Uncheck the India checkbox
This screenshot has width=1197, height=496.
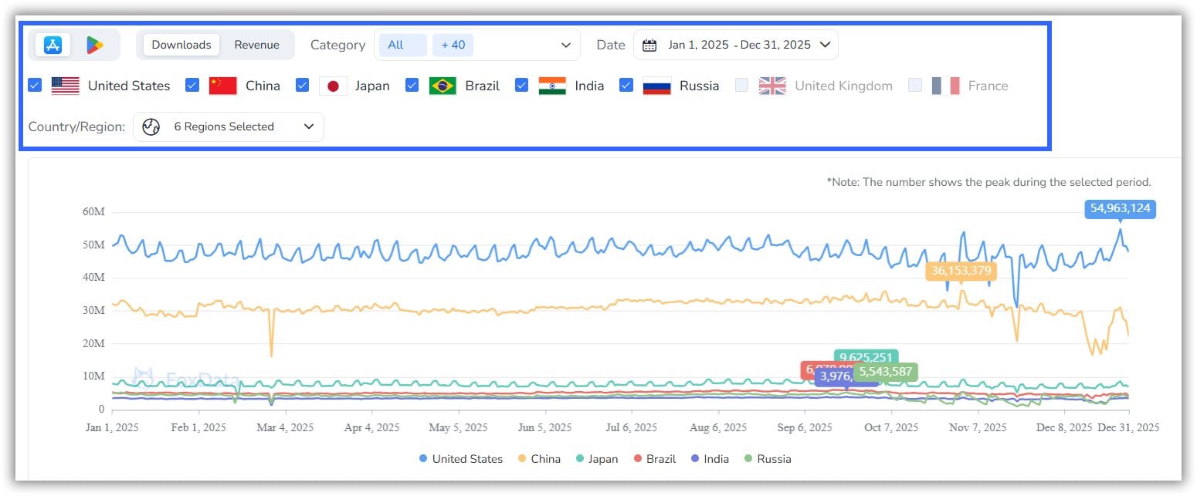pos(522,86)
